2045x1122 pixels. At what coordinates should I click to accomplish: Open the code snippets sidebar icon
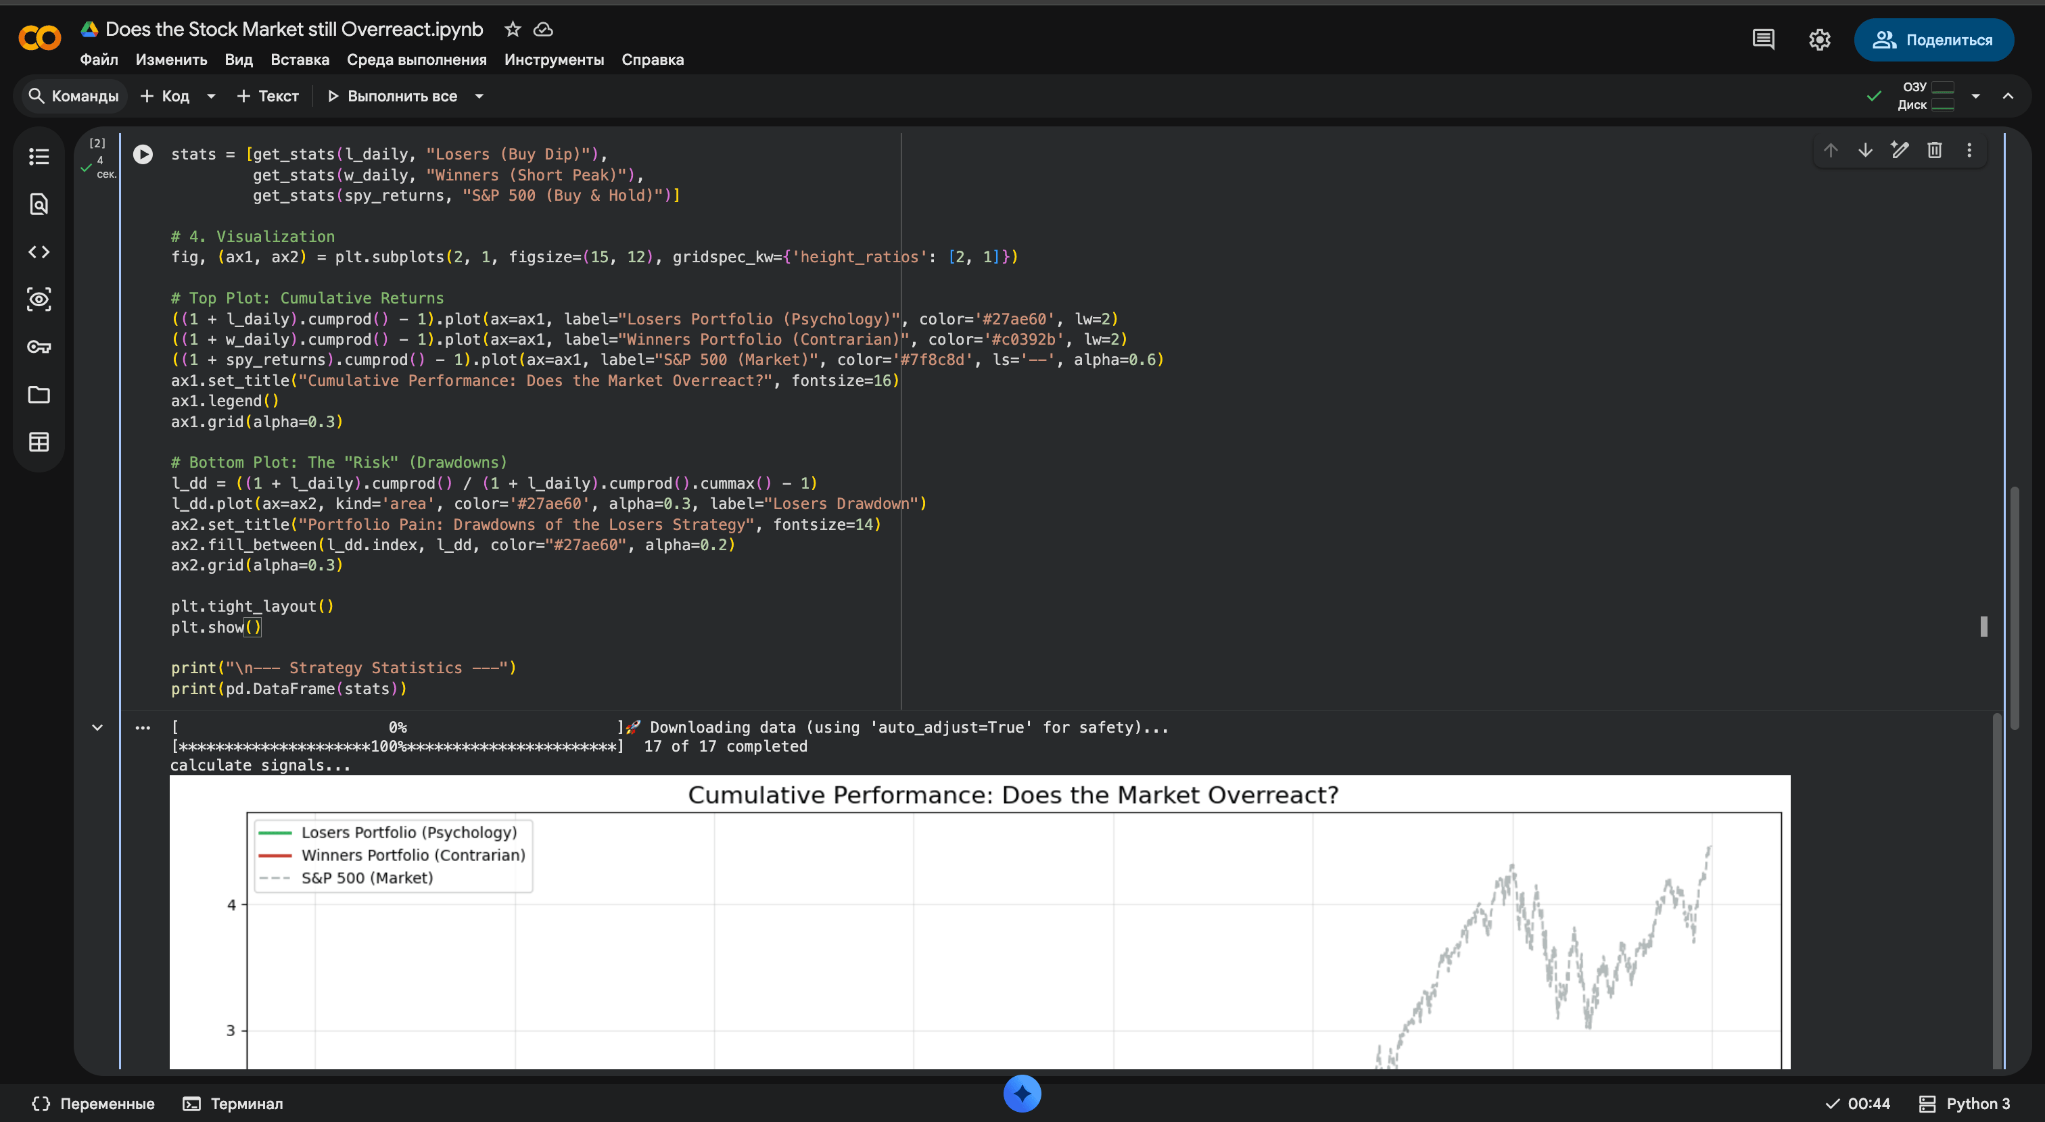(39, 251)
